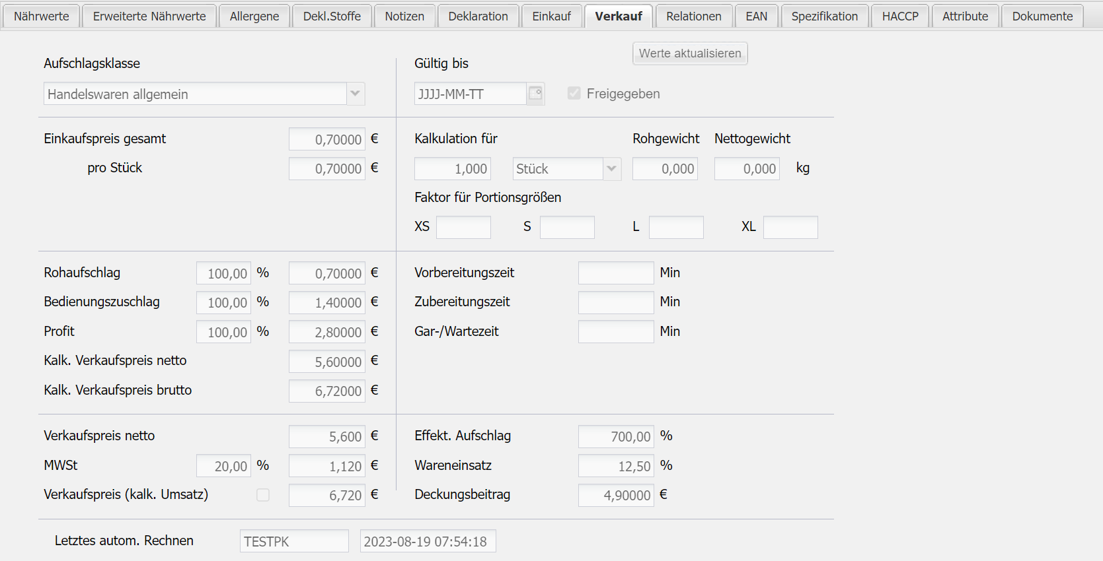Screen dimensions: 1103x561
Task: Open the Dokumente tab
Action: coord(1042,16)
